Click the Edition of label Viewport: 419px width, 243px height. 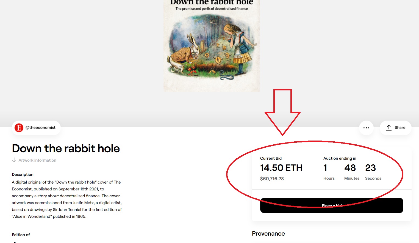[21, 235]
